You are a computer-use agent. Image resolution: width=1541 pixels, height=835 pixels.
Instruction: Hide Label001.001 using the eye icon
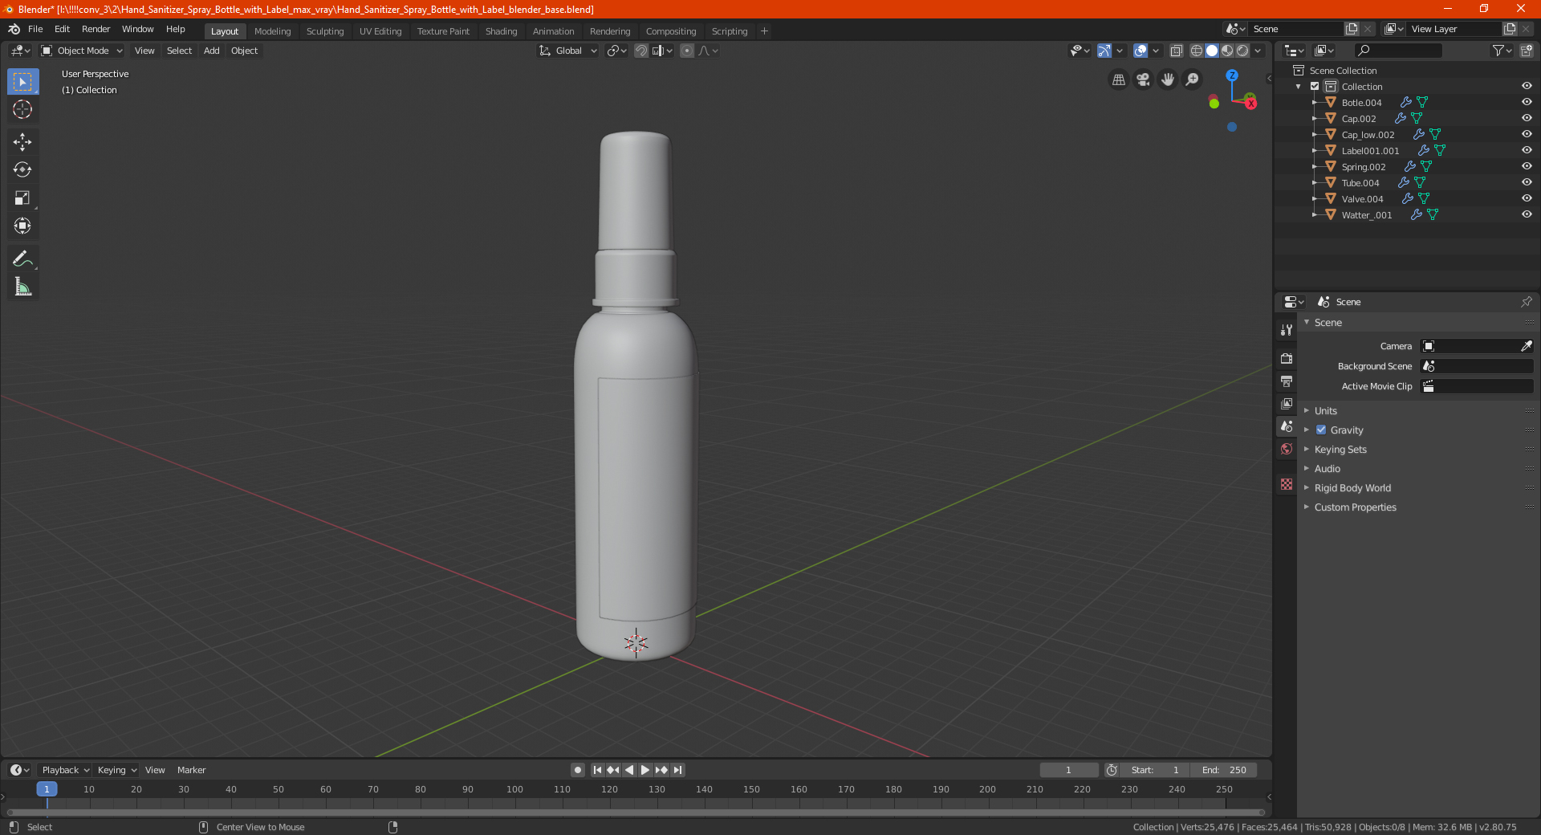tap(1527, 151)
